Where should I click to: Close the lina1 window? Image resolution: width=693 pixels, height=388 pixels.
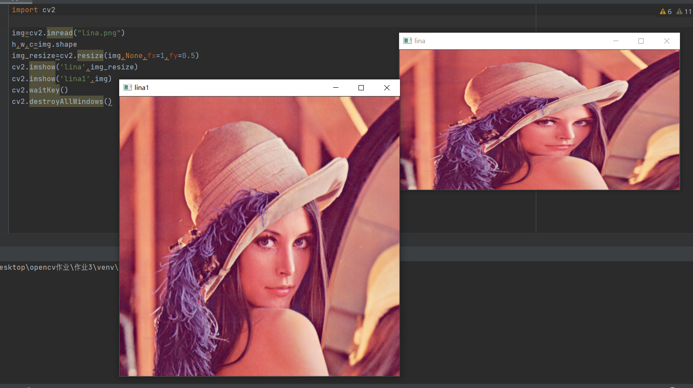387,88
